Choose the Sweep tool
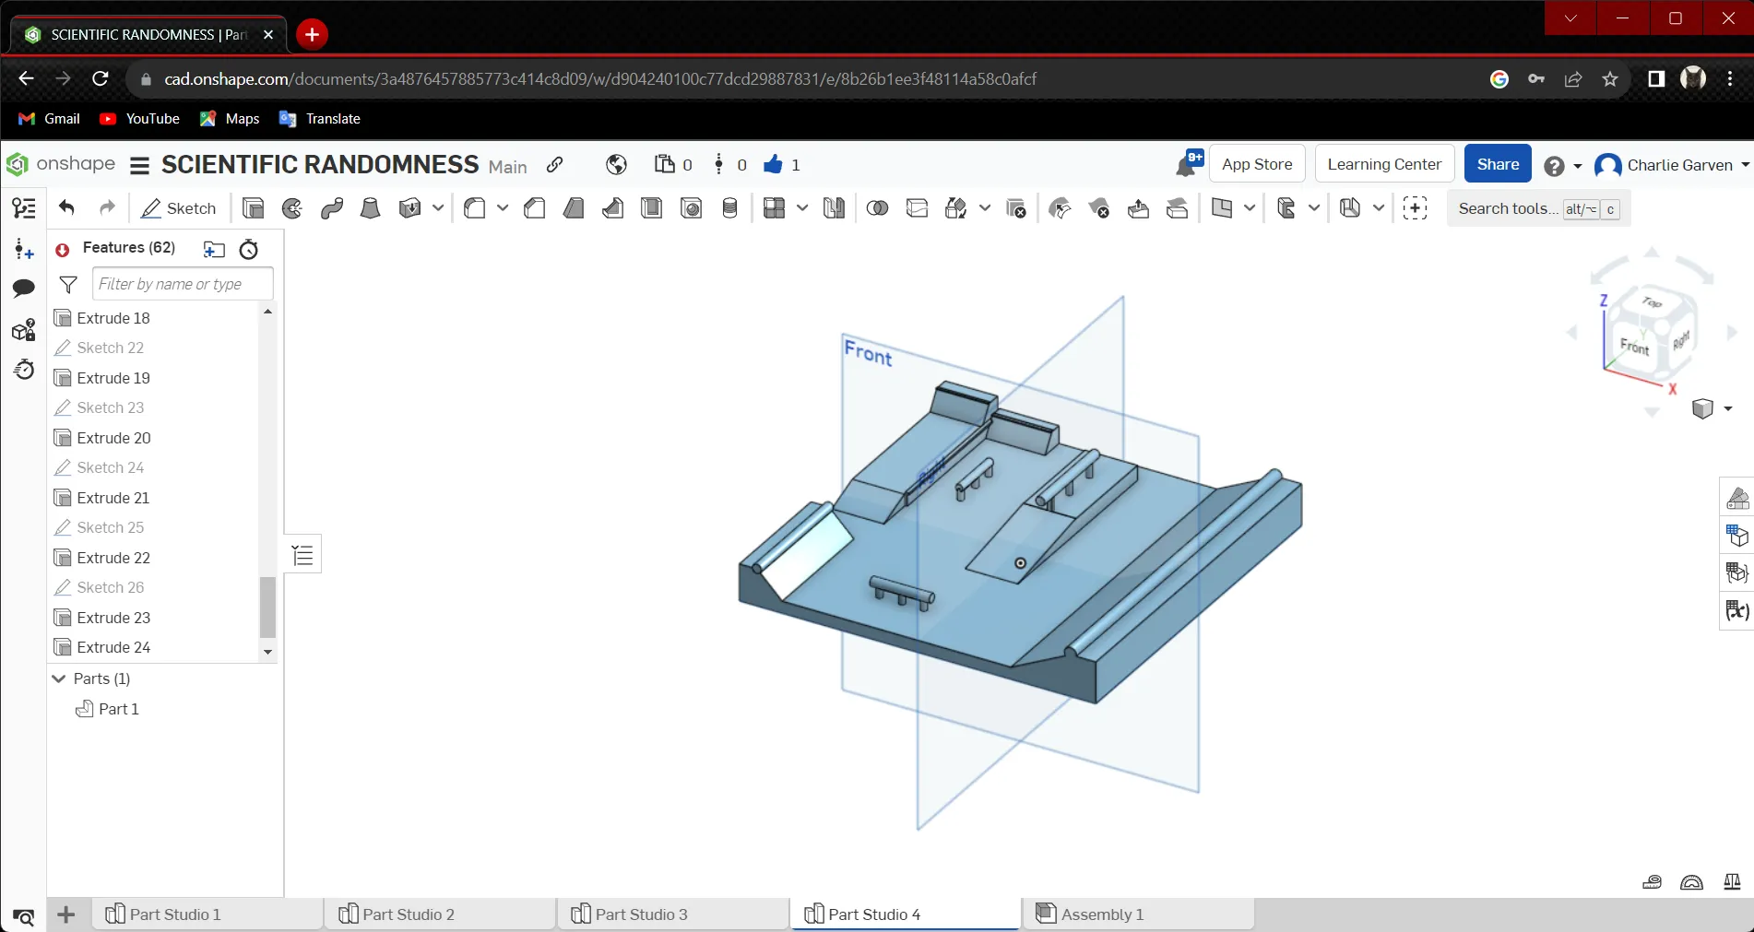Image resolution: width=1754 pixels, height=932 pixels. 332,208
